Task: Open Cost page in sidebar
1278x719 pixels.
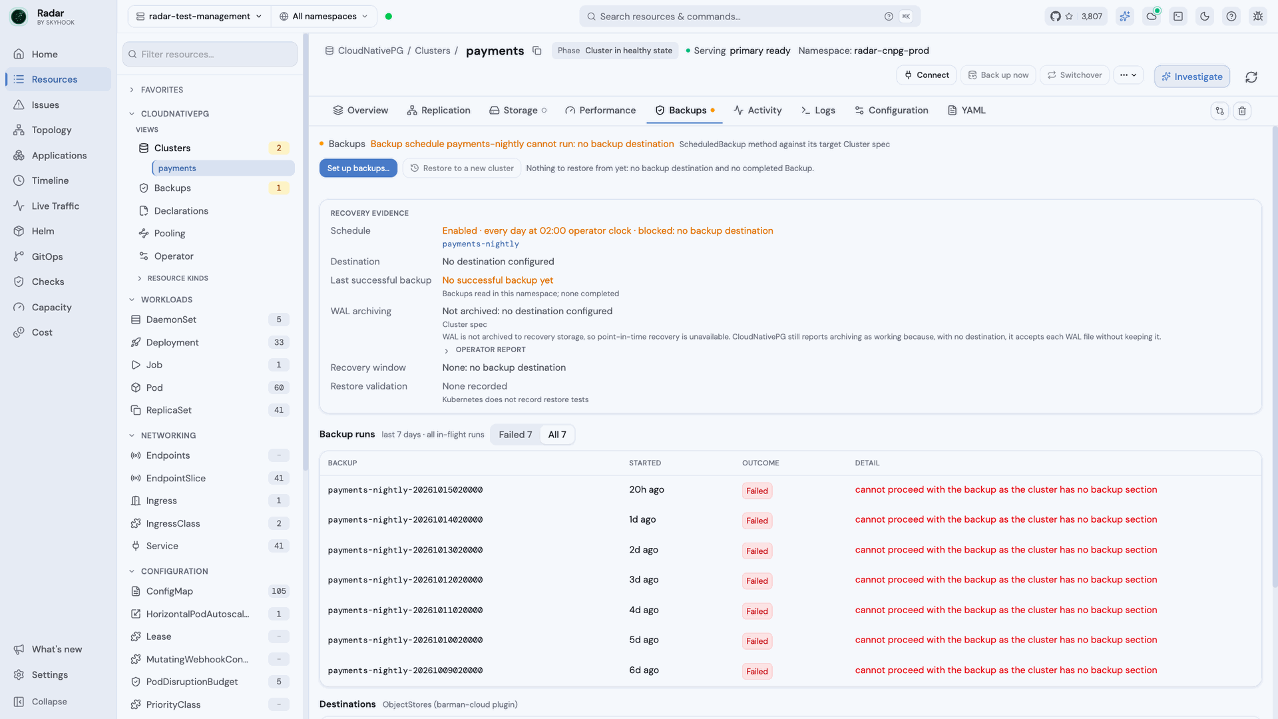Action: coord(59,333)
